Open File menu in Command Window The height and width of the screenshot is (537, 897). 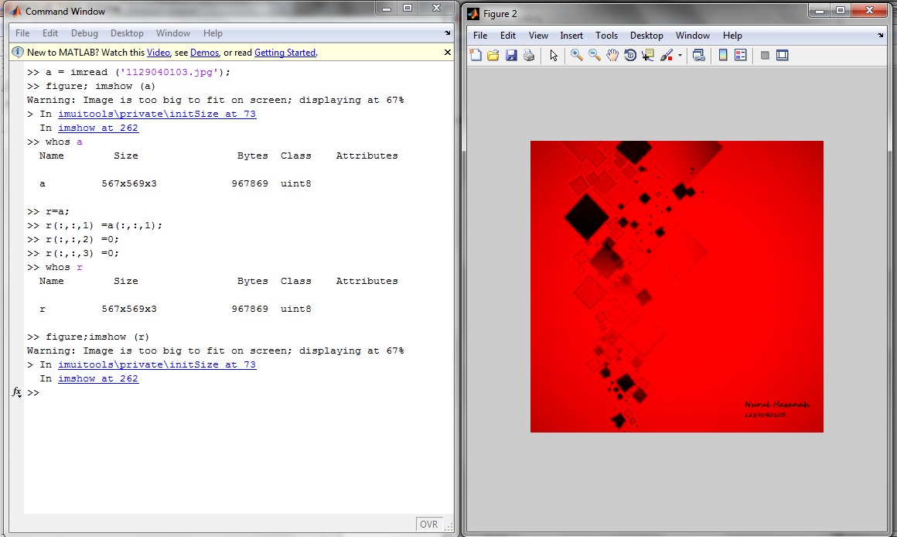tap(22, 33)
